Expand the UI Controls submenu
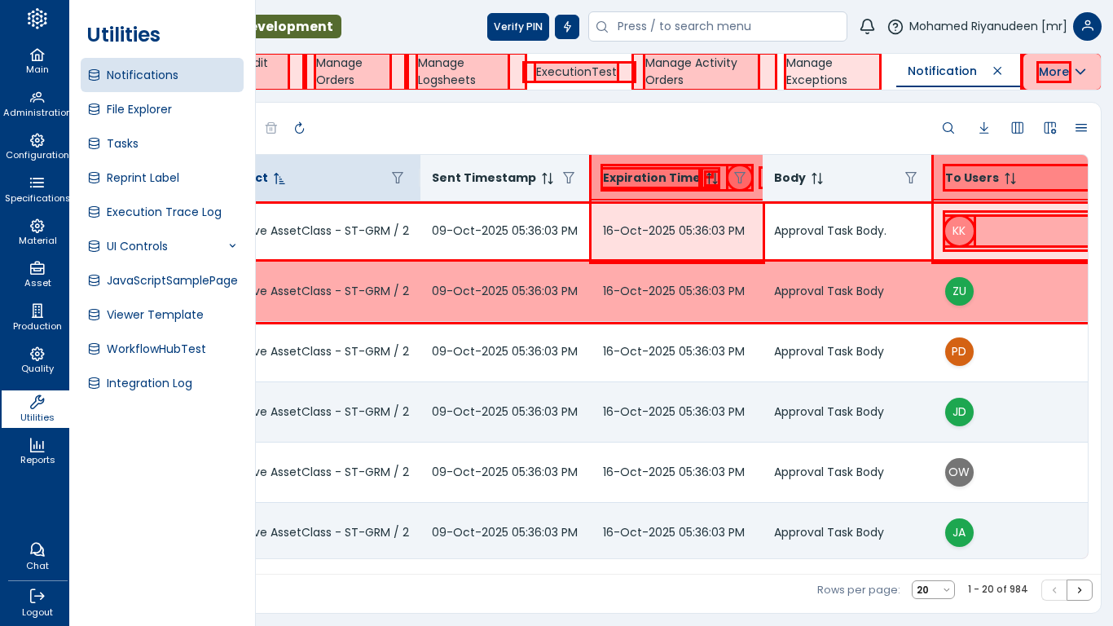Viewport: 1113px width, 626px height. tap(232, 246)
